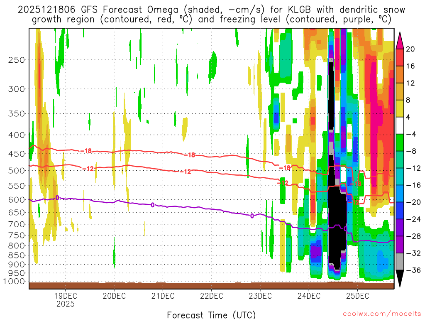Select the 21DEC time axis label
Image resolution: width=425 pixels, height=319 pixels.
[x=163, y=296]
